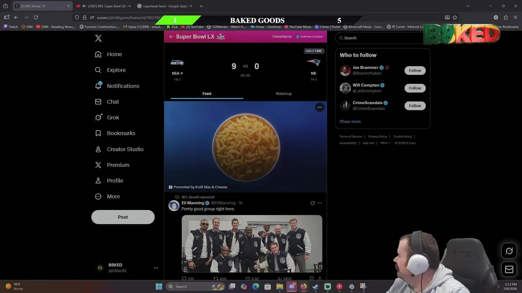Open the floating Grok button
522x293 pixels.
point(509,251)
